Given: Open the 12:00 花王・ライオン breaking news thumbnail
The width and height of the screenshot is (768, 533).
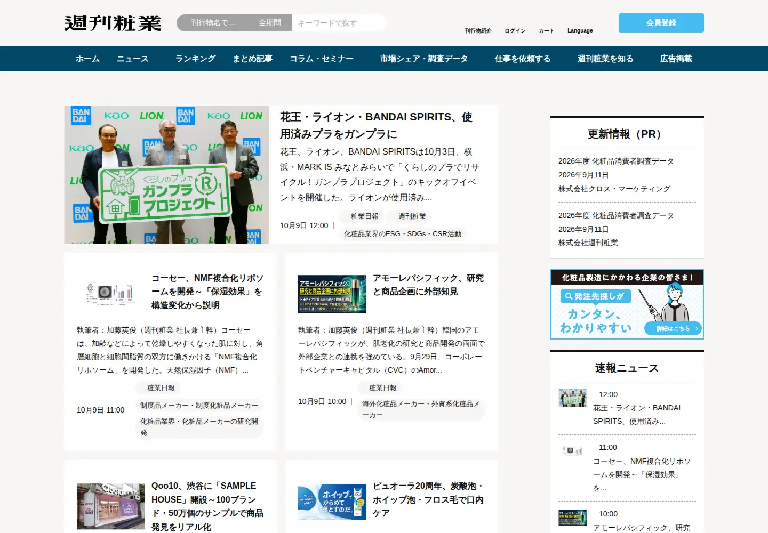Looking at the screenshot, I should point(572,398).
